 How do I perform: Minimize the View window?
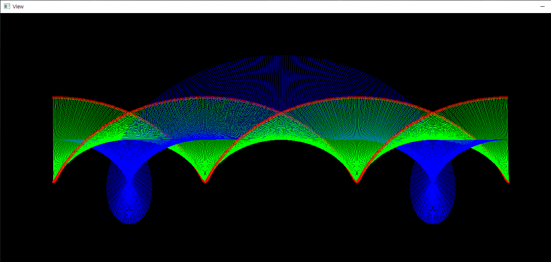click(x=542, y=6)
